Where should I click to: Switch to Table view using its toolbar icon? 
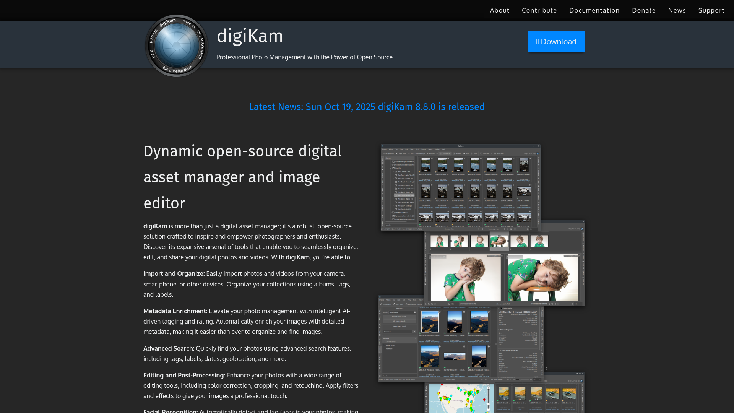474,154
